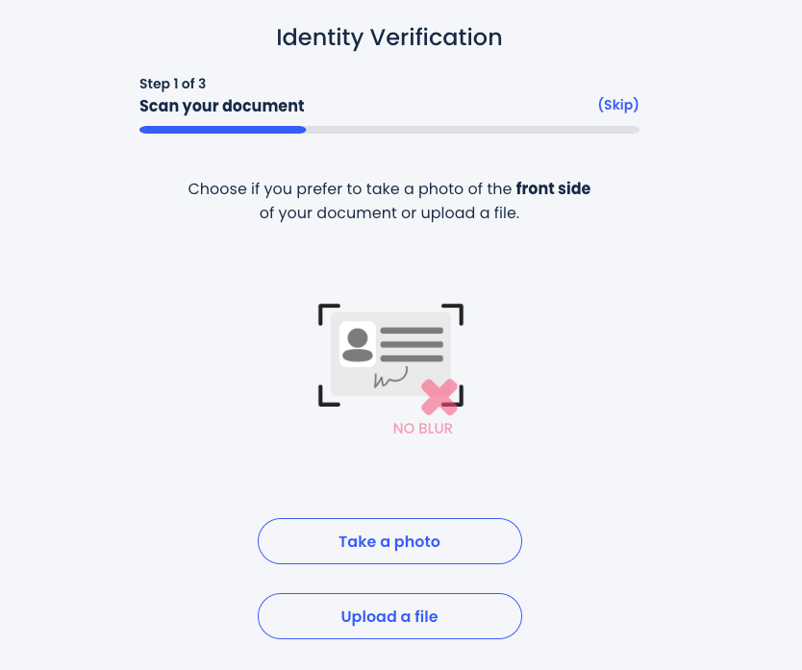
Task: Choose the Upload a file button
Action: pyautogui.click(x=389, y=616)
